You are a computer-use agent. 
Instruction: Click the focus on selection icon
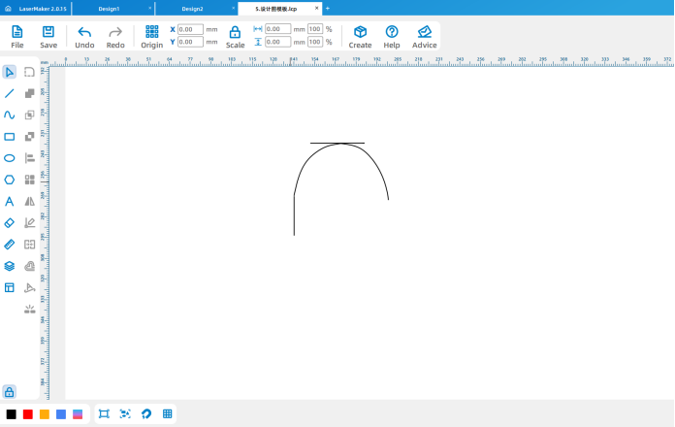tap(125, 414)
